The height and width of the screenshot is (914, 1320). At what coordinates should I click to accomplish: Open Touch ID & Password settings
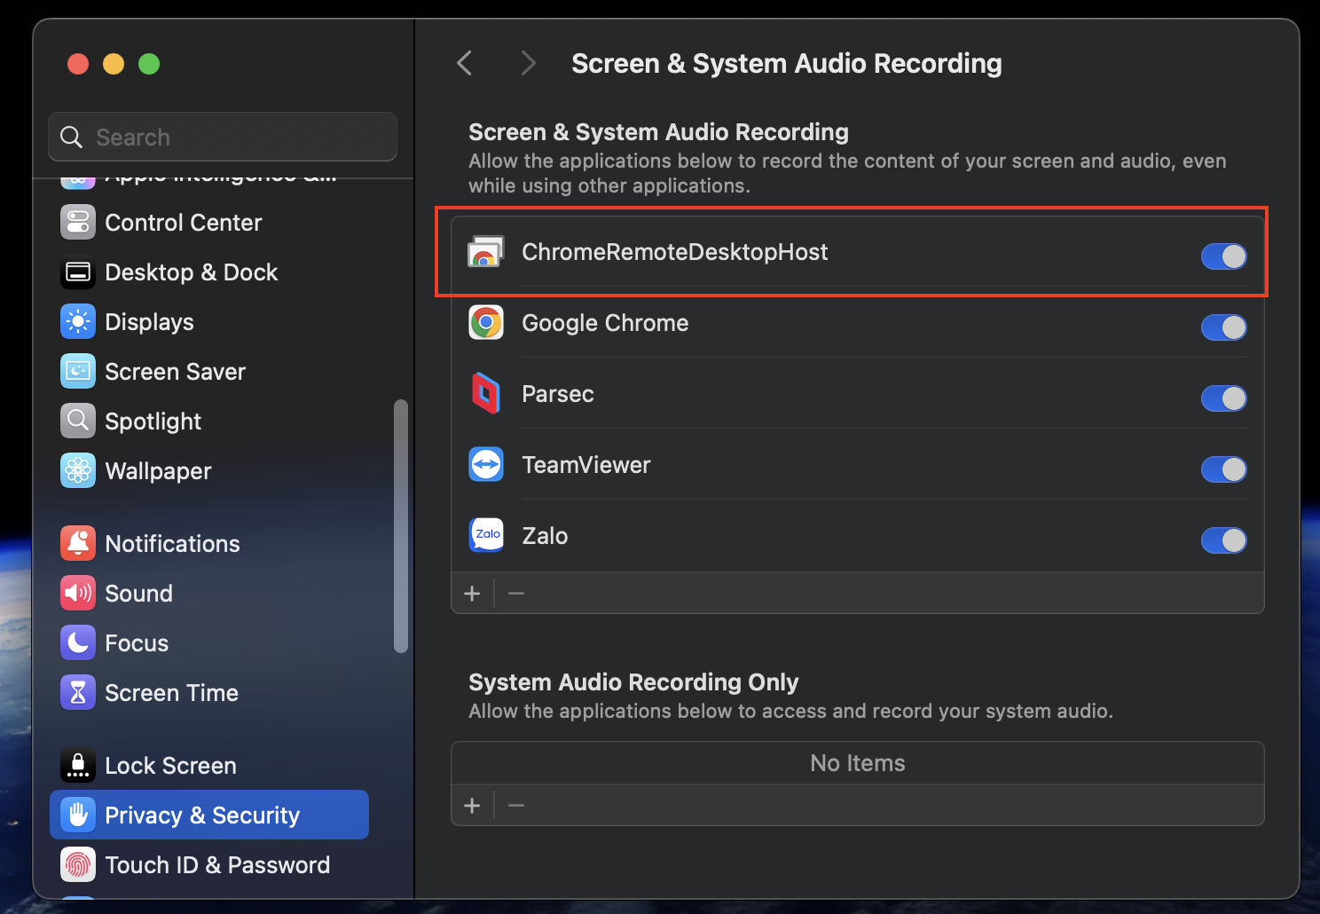(209, 865)
